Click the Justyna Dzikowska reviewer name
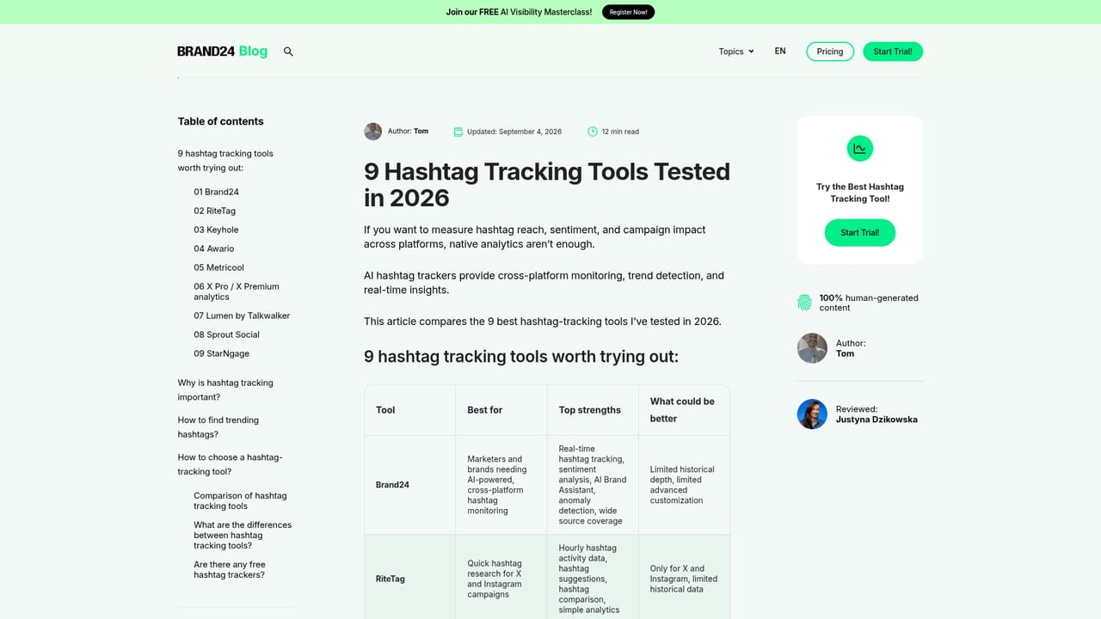 876,420
